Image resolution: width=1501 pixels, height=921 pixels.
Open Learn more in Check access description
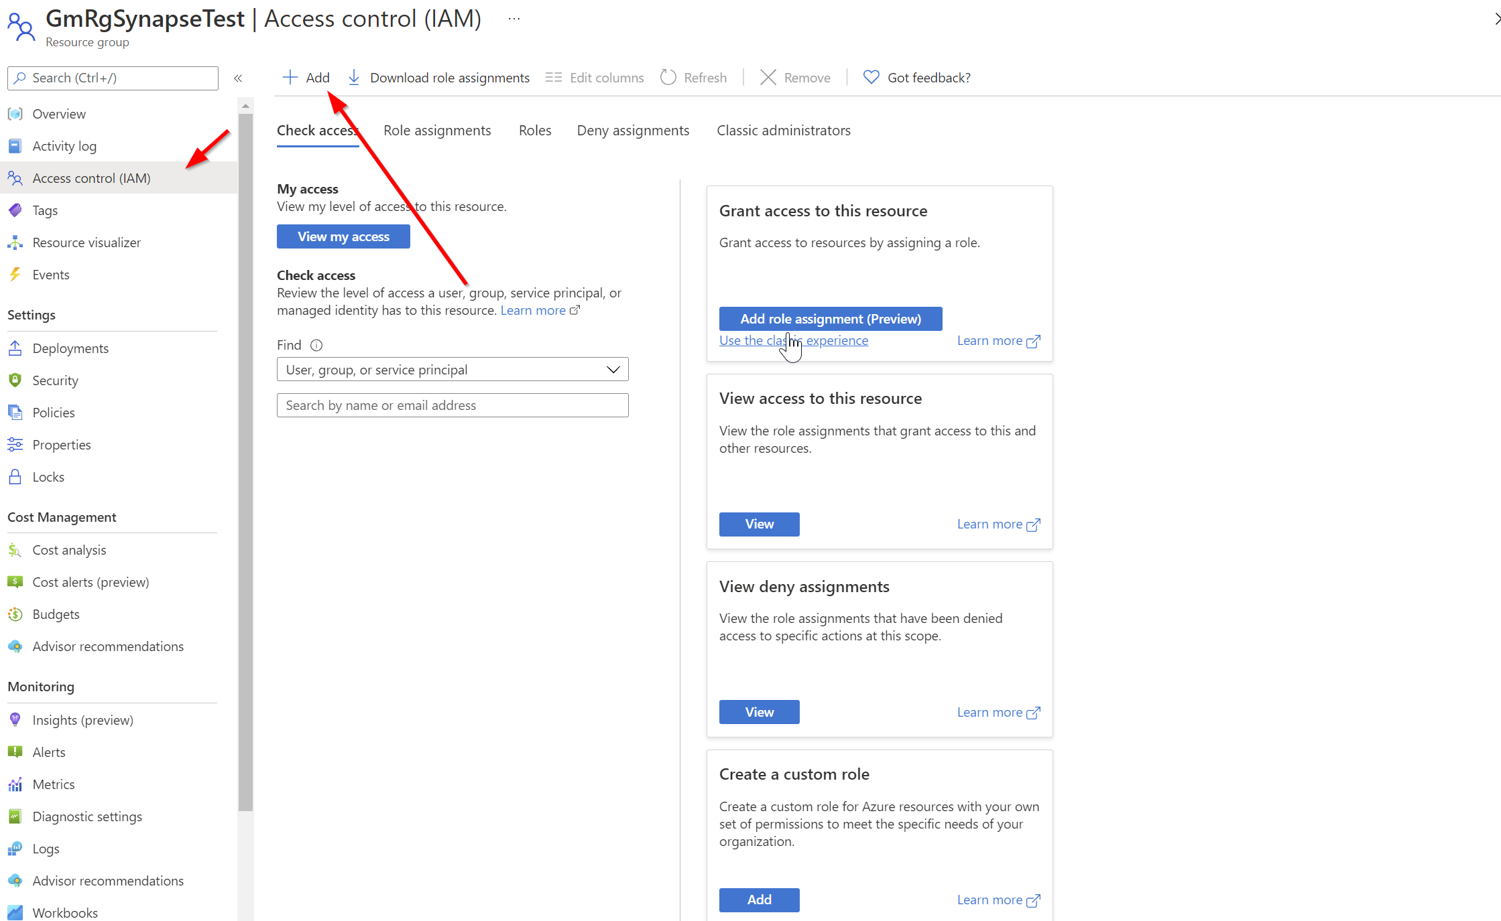point(540,310)
